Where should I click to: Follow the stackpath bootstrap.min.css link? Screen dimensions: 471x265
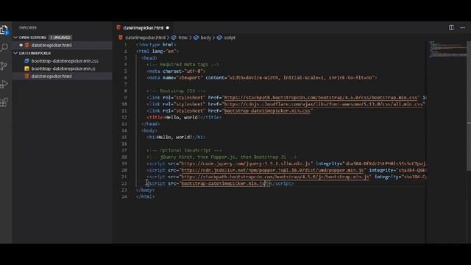pyautogui.click(x=321, y=97)
